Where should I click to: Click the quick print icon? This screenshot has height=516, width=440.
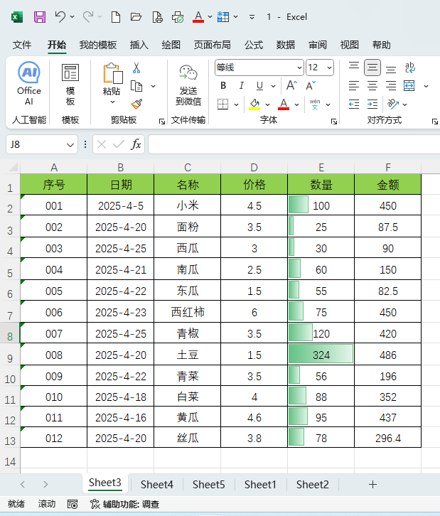point(178,17)
